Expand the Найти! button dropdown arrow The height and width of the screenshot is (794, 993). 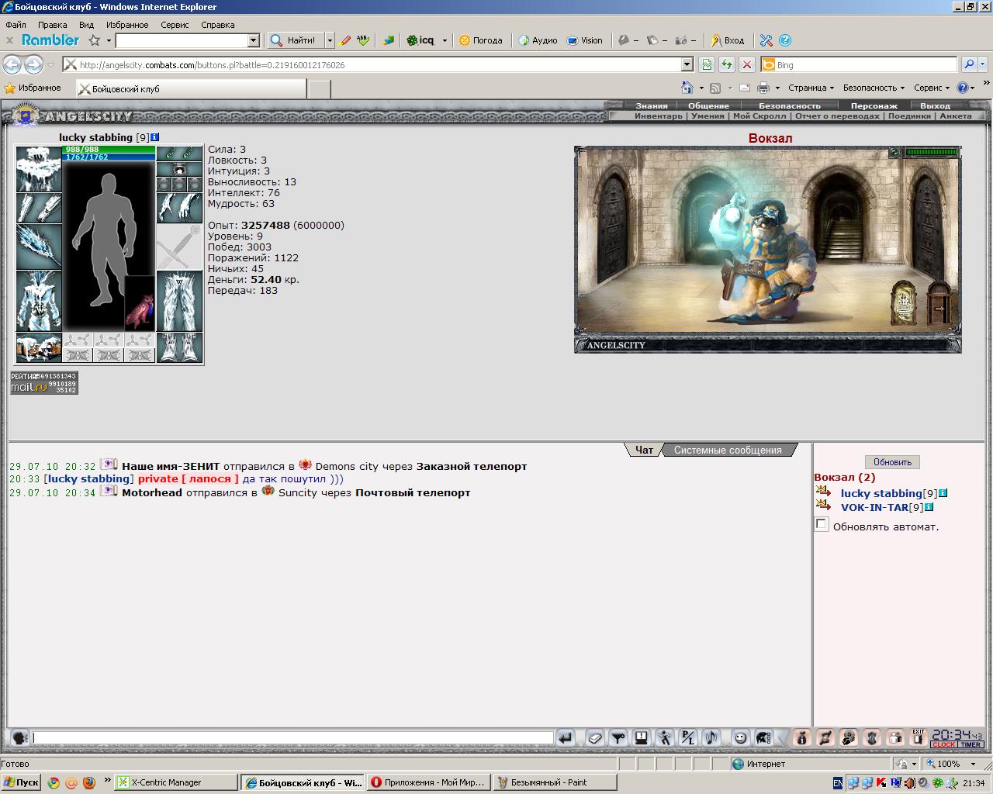tap(330, 40)
